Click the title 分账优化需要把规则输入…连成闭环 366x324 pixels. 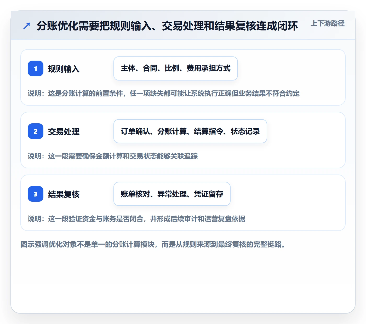click(x=167, y=26)
